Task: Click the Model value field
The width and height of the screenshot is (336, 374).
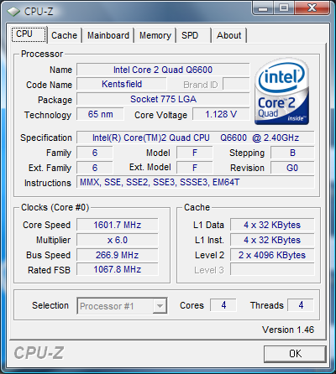Action: point(195,153)
